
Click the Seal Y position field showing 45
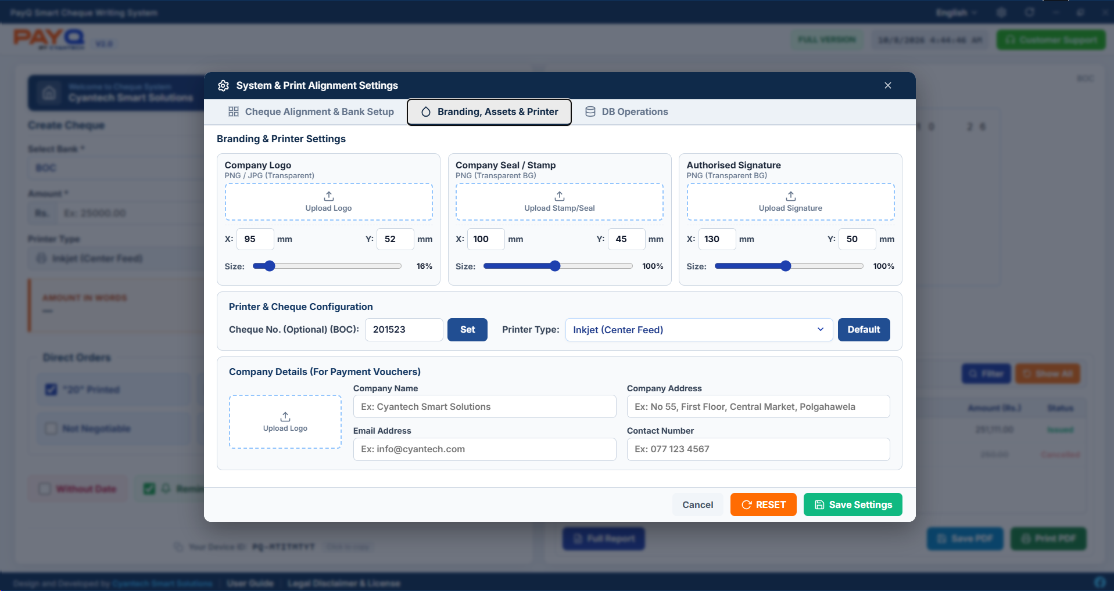coord(626,239)
